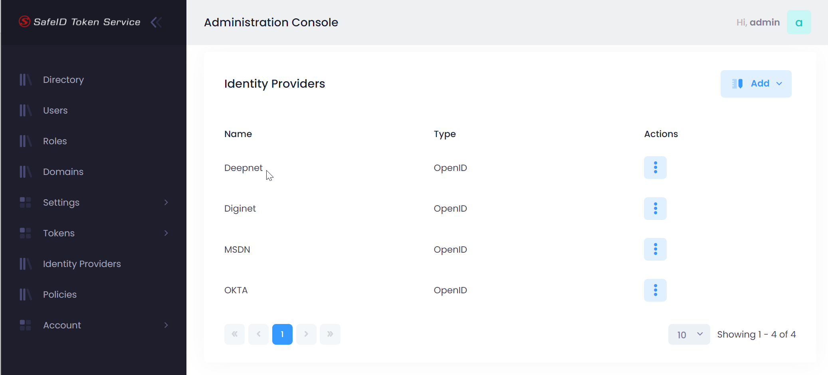Viewport: 828px width, 375px height.
Task: Select page 1 pagination button
Action: click(x=282, y=334)
